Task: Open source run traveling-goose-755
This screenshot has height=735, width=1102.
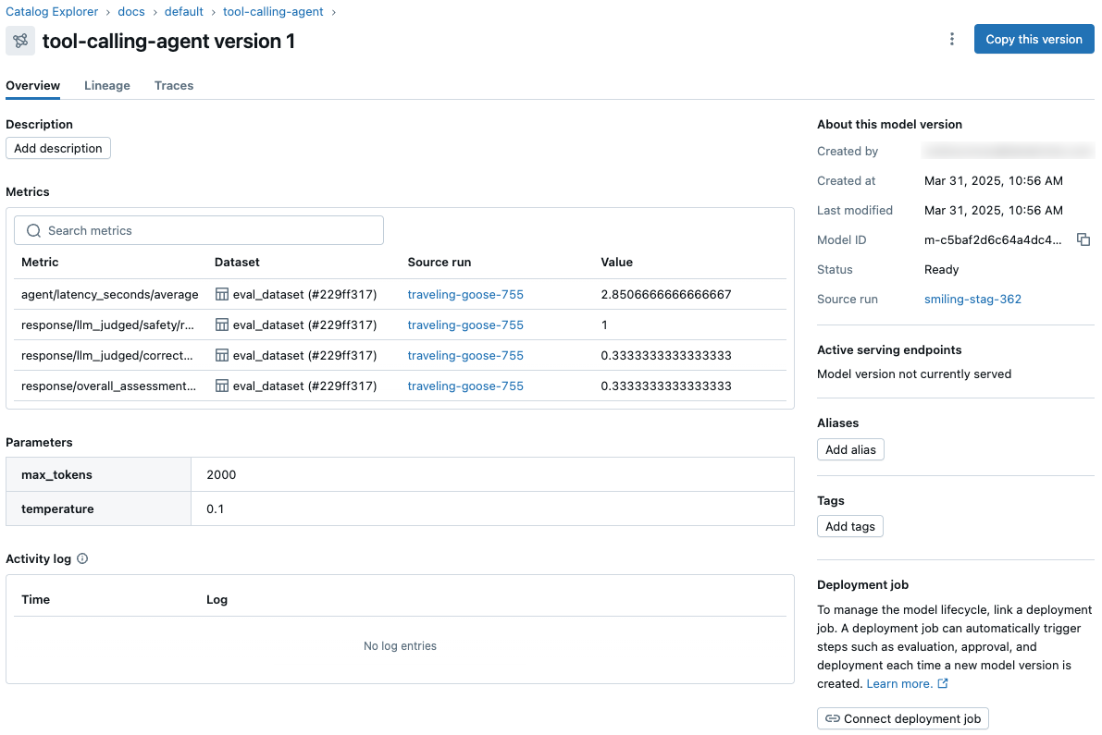Action: 464,294
